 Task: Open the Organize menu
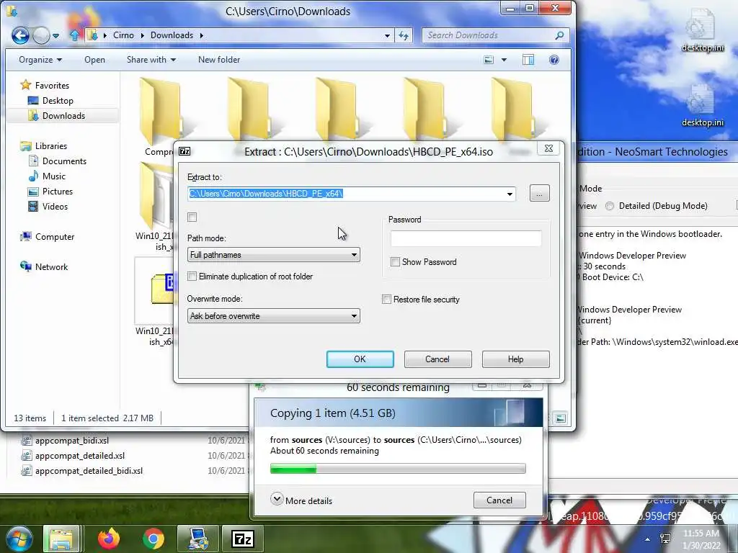[x=40, y=60]
